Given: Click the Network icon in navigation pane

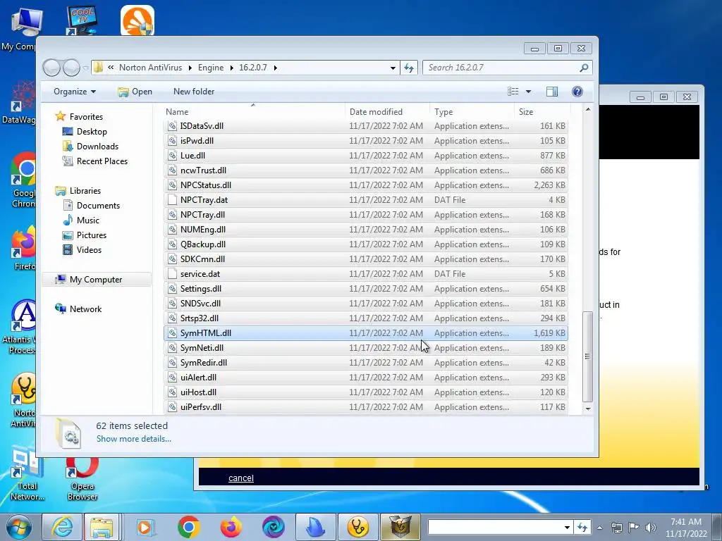Looking at the screenshot, I should [61, 309].
